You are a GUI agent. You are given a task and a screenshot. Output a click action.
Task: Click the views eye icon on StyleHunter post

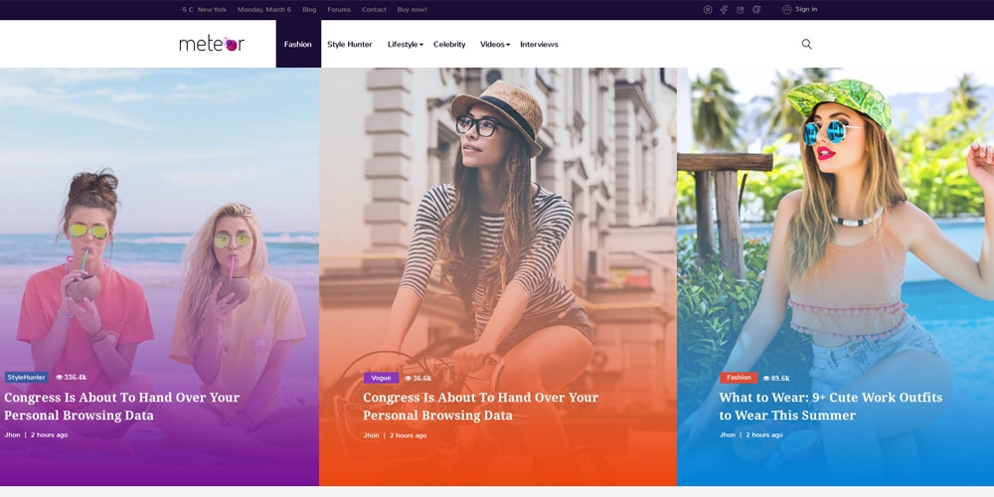[60, 377]
